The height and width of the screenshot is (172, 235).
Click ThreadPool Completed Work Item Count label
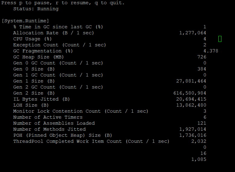91,141
